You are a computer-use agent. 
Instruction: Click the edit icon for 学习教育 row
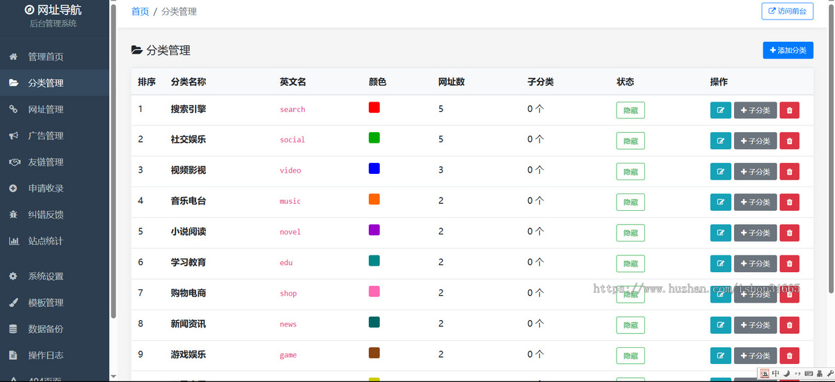[720, 263]
